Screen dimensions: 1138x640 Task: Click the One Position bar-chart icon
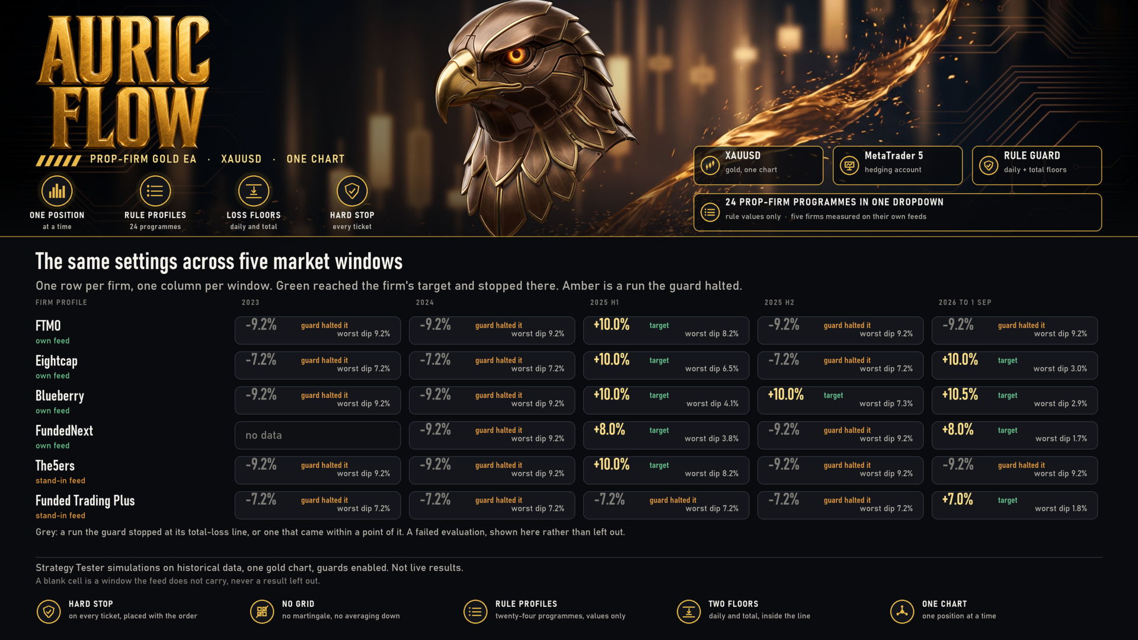[57, 191]
